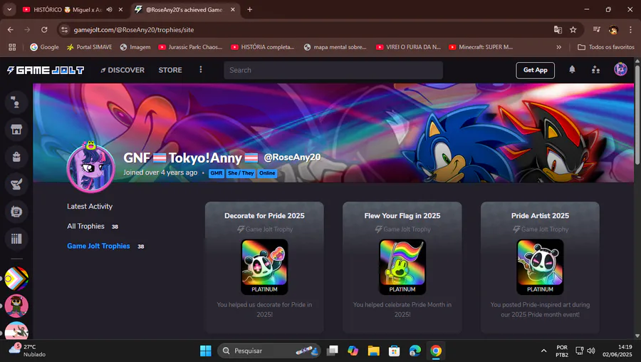The height and width of the screenshot is (362, 641).
Task: Open File Explorer from the taskbar
Action: tap(374, 351)
